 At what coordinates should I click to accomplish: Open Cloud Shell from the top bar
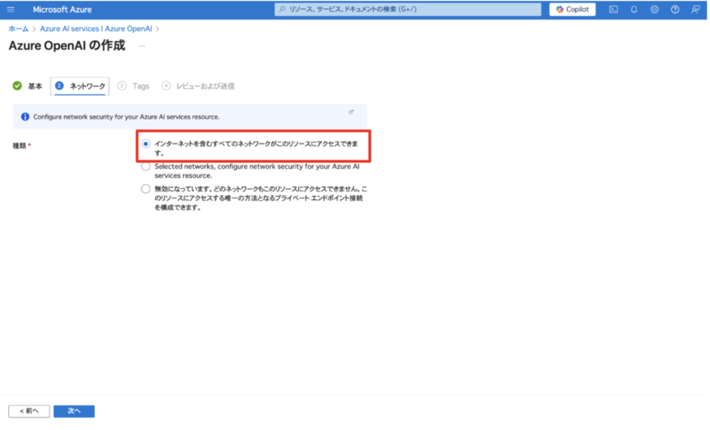[613, 10]
